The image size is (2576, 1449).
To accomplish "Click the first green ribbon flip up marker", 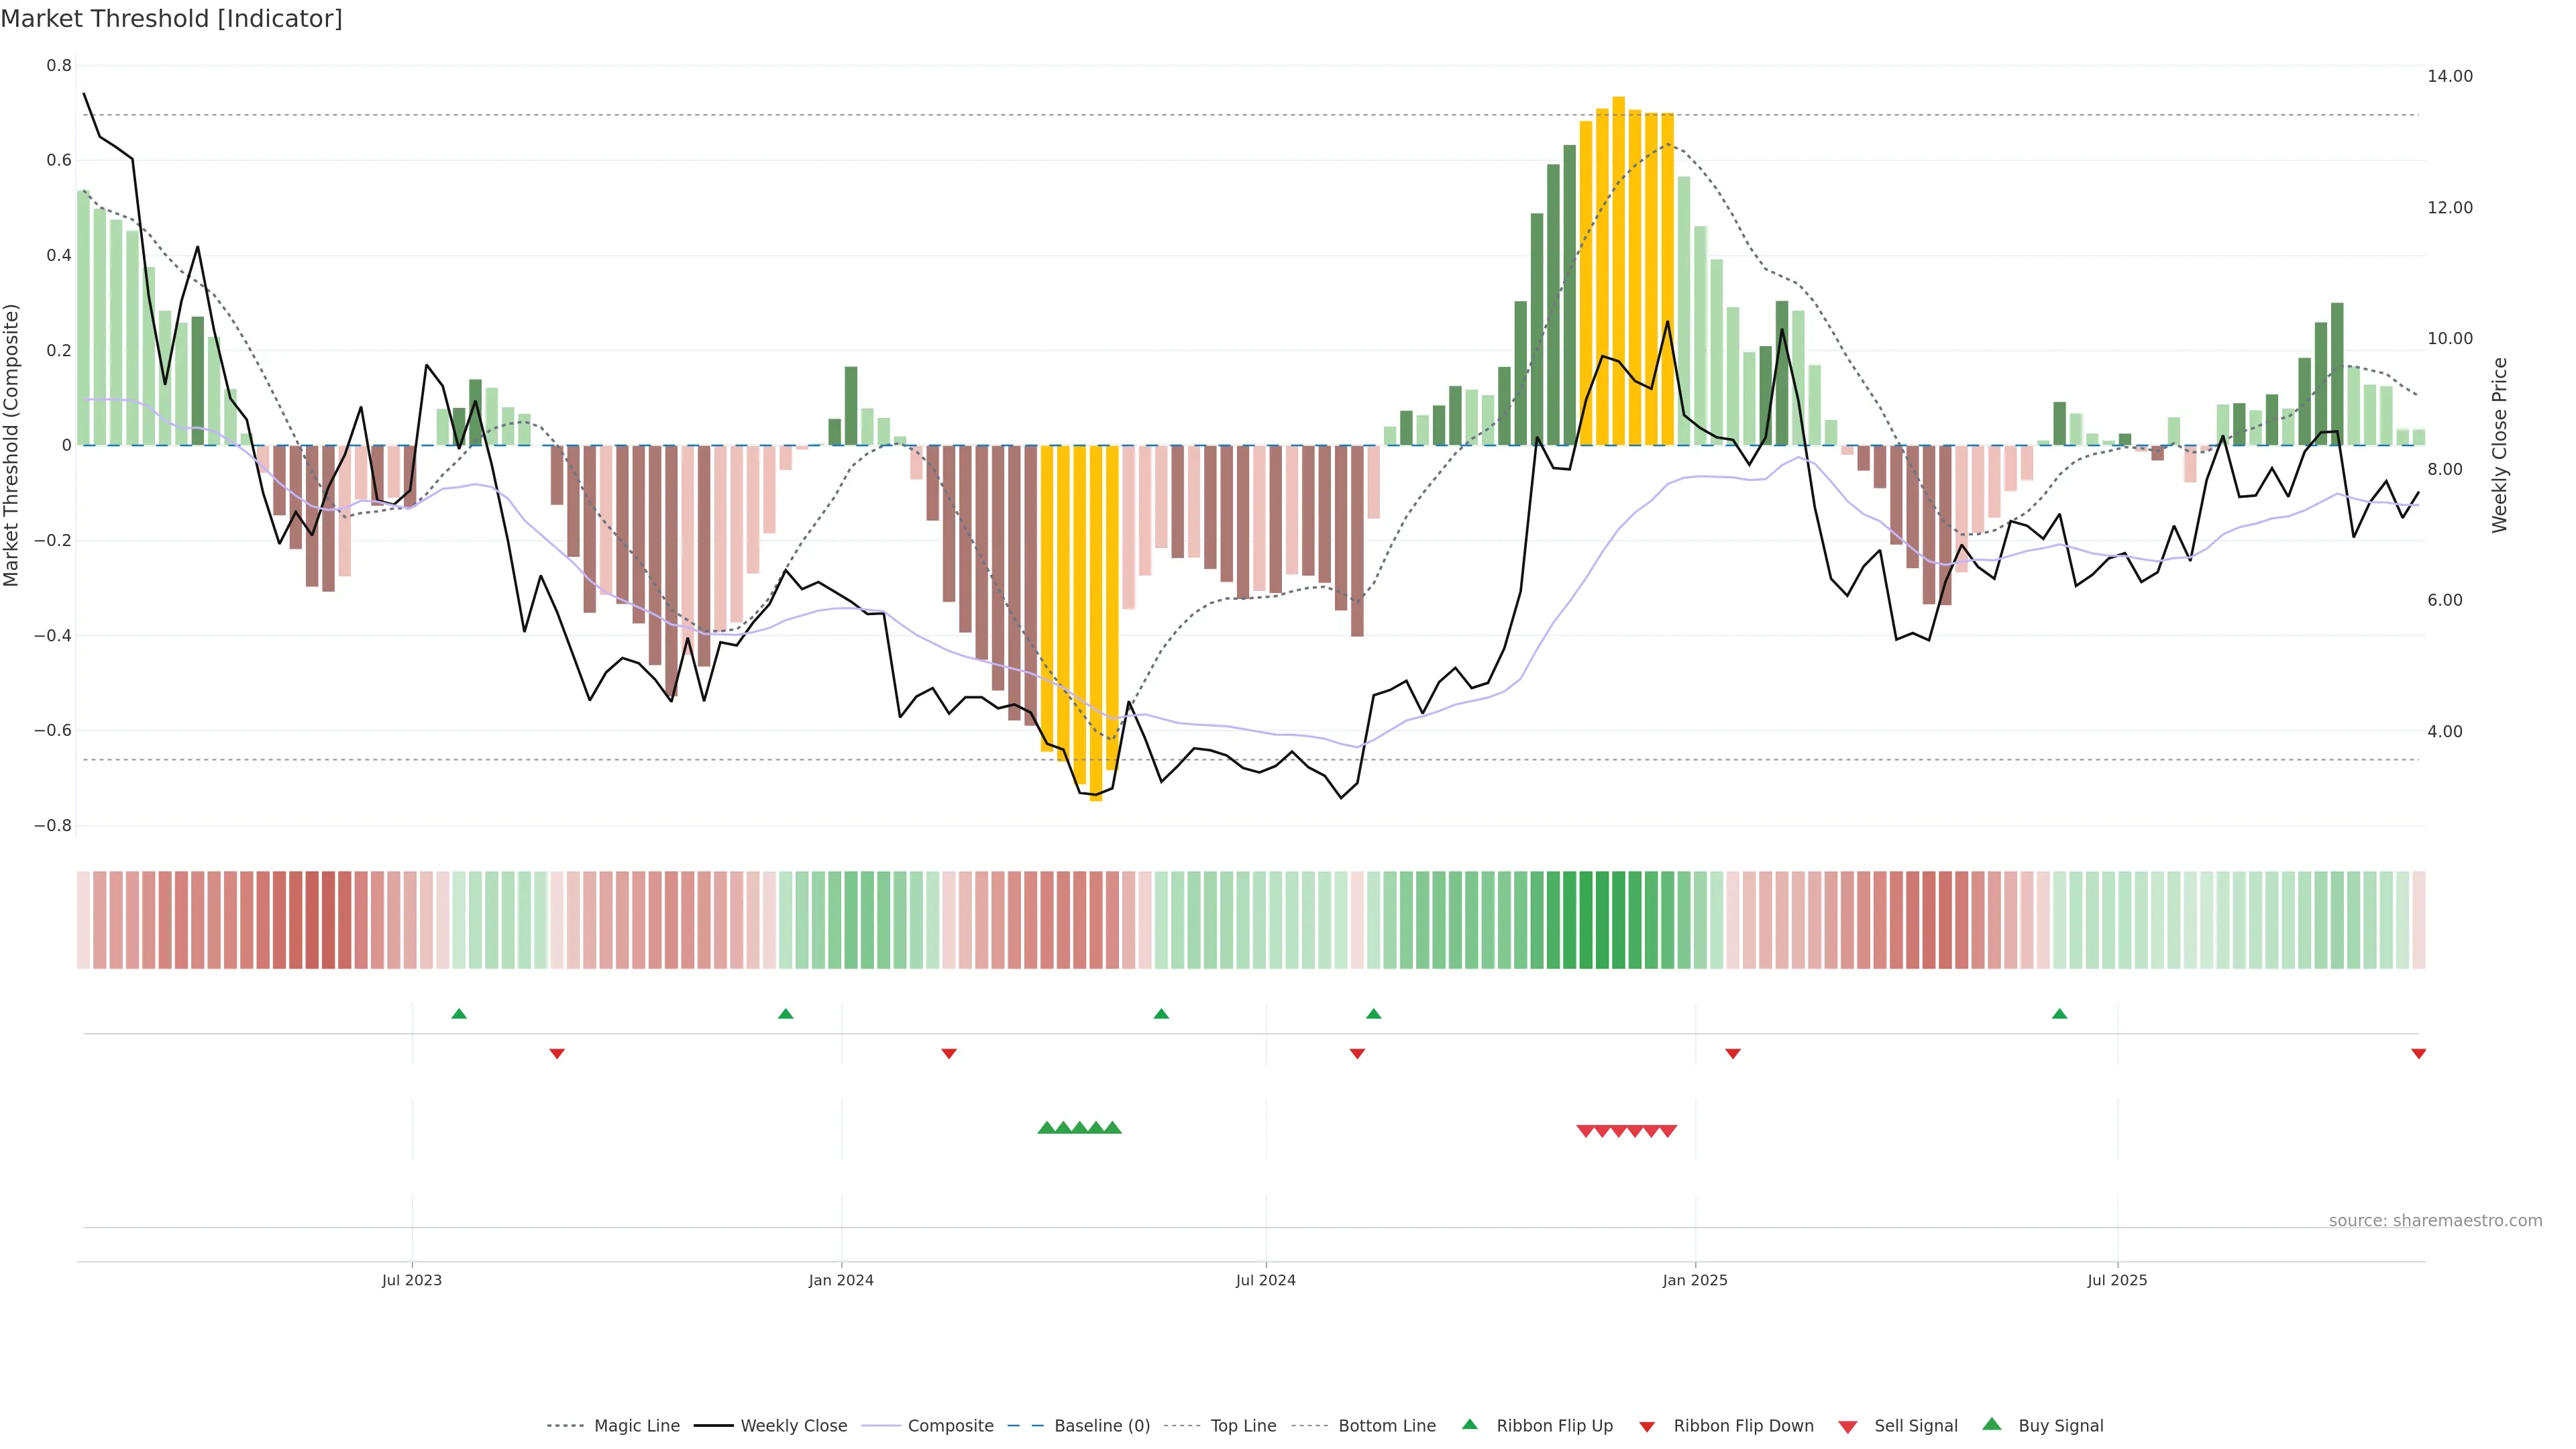I will coord(459,1014).
